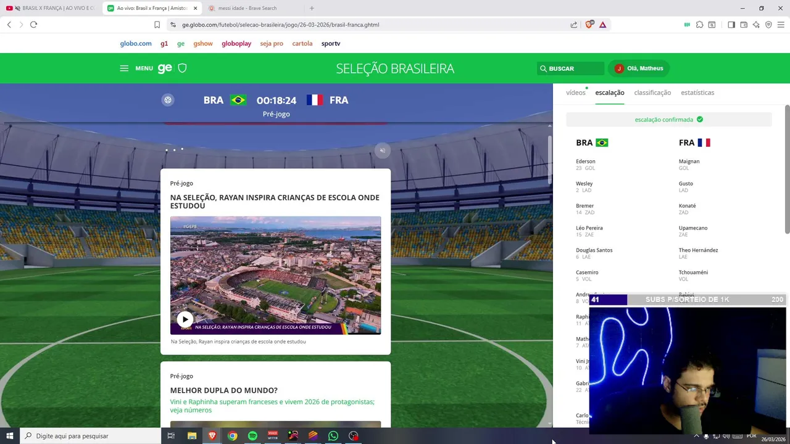Screen dimensions: 790x444
Task: Go to globo.com link
Action: pyautogui.click(x=136, y=44)
